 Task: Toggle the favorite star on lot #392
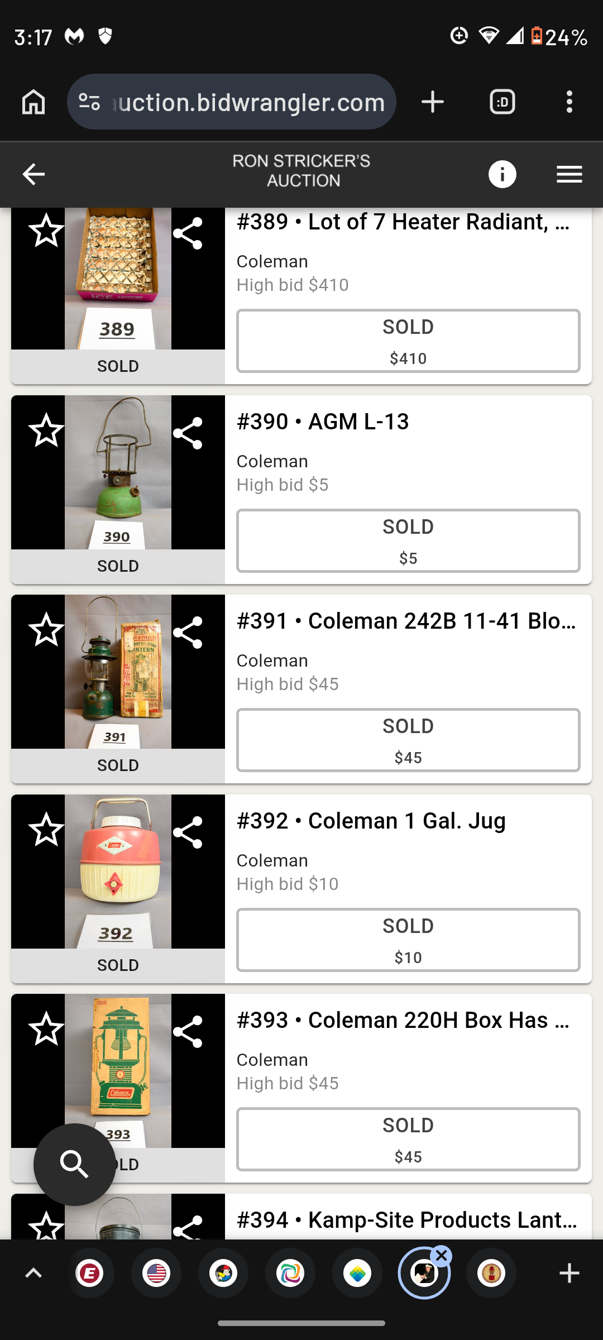(46, 830)
